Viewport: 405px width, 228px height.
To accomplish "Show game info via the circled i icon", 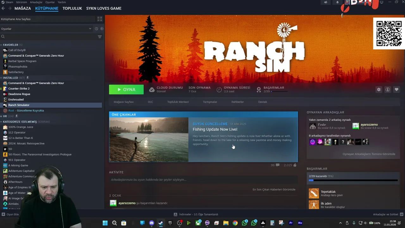I will point(388,90).
